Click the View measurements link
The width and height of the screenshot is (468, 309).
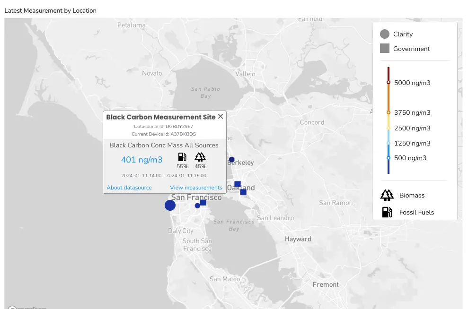(196, 188)
